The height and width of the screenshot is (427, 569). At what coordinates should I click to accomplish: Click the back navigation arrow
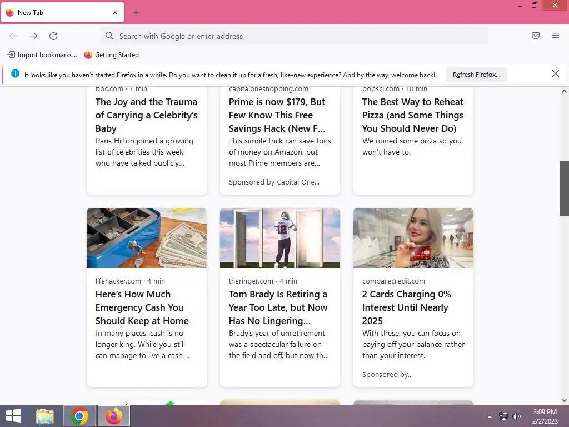13,36
